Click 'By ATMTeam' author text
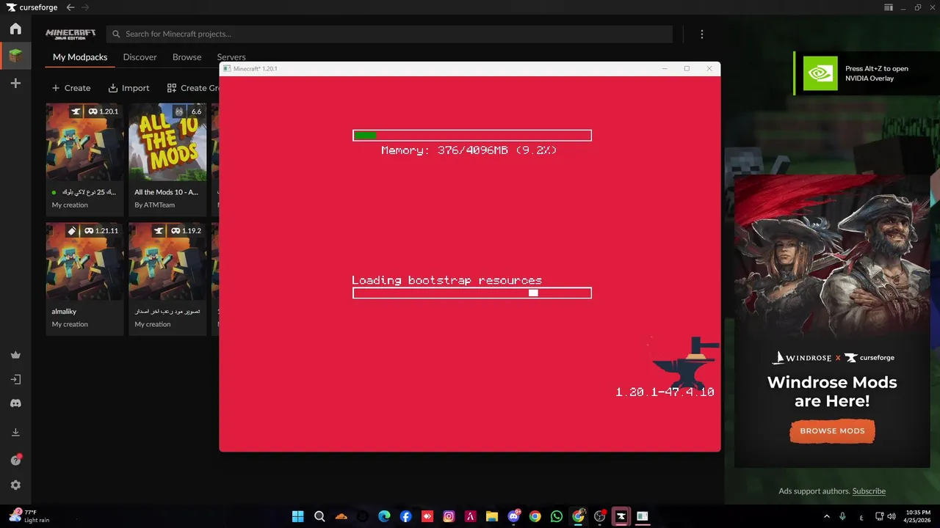 (x=154, y=205)
